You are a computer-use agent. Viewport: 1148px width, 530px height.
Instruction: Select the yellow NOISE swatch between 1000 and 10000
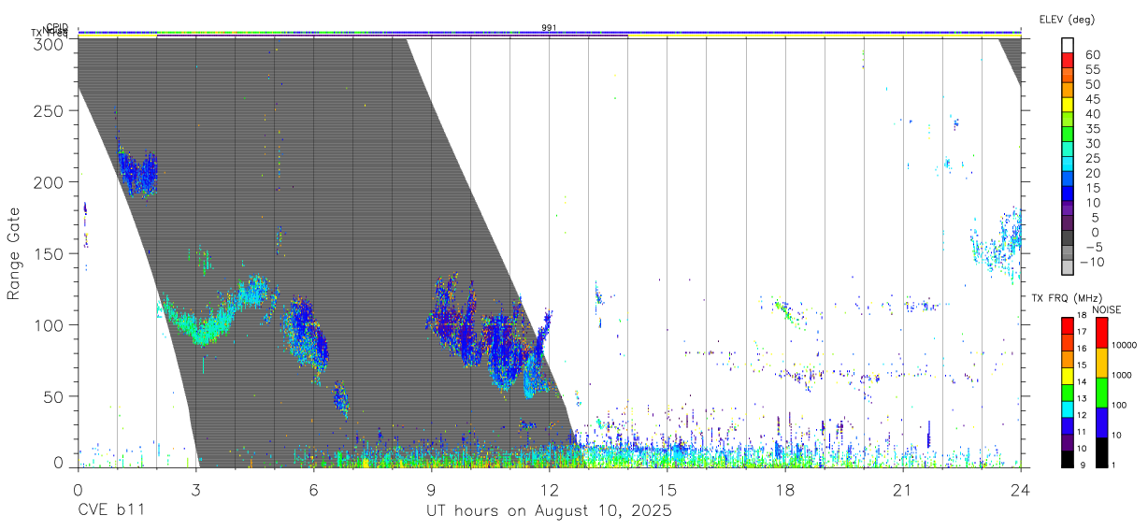(x=1102, y=362)
